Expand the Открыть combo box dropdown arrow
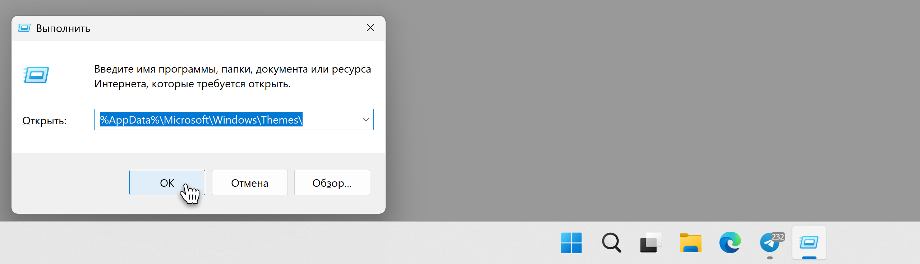Image resolution: width=920 pixels, height=264 pixels. [366, 120]
